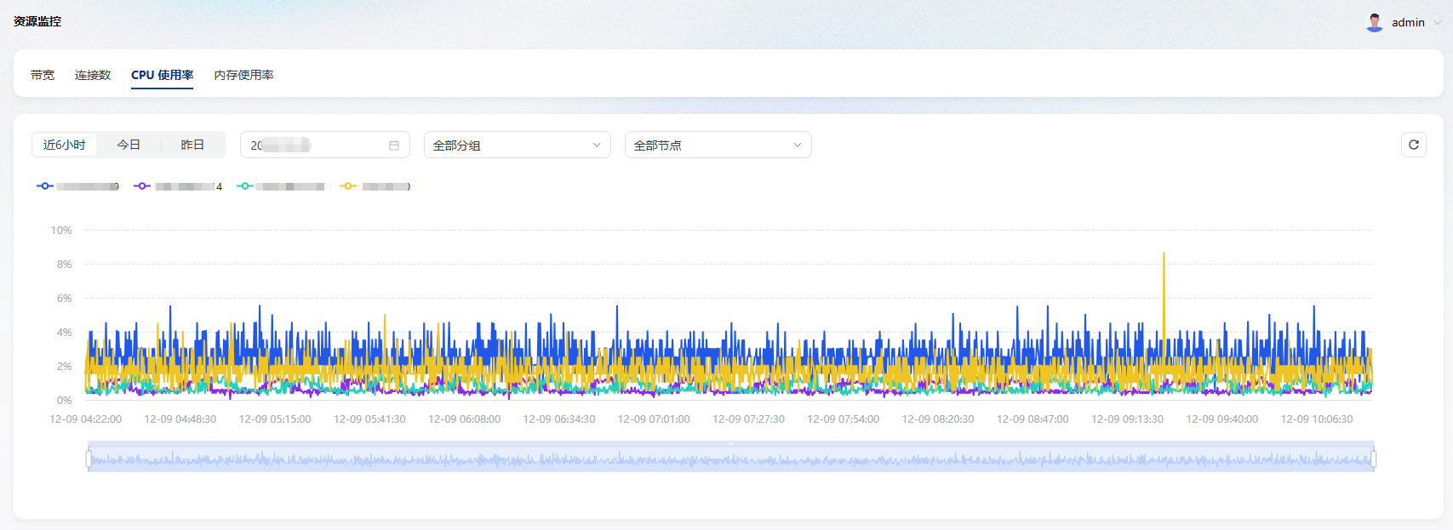Screen dimensions: 1453x530
Task: Click the refresh icon button
Action: coord(1413,145)
